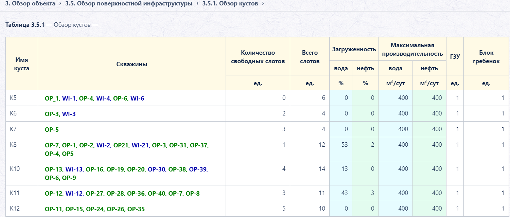Click the "Блок гребенок" column header

(x=487, y=57)
